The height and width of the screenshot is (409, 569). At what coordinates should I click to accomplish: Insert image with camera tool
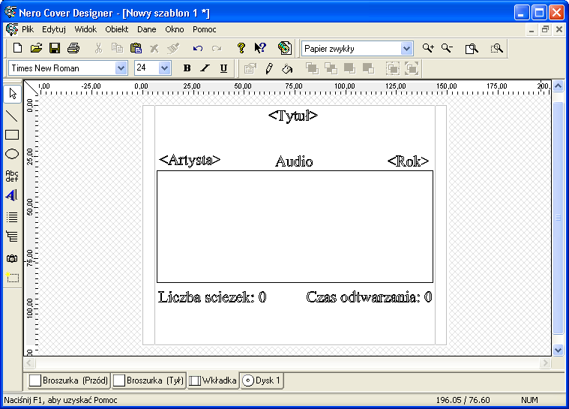pos(12,259)
